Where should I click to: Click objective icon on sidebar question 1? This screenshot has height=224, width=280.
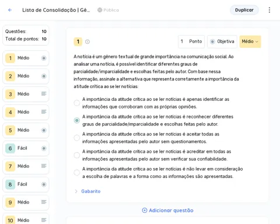[44, 58]
